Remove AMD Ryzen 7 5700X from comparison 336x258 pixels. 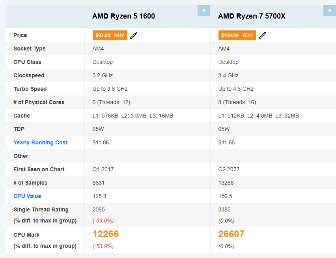(x=330, y=10)
